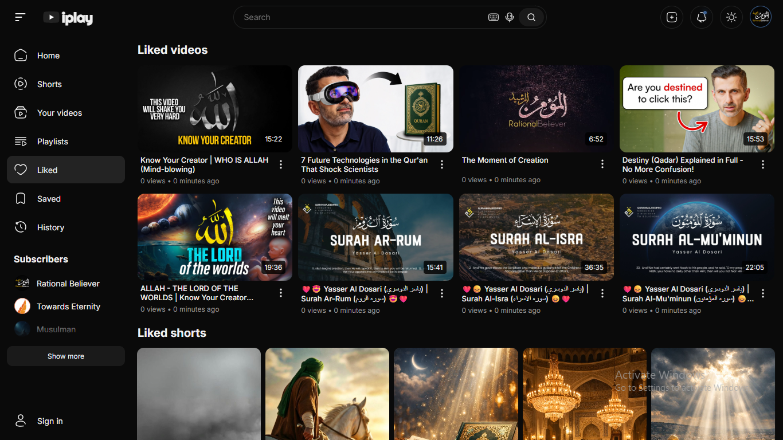Open the create video plus icon
This screenshot has height=440, width=783.
[x=672, y=17]
